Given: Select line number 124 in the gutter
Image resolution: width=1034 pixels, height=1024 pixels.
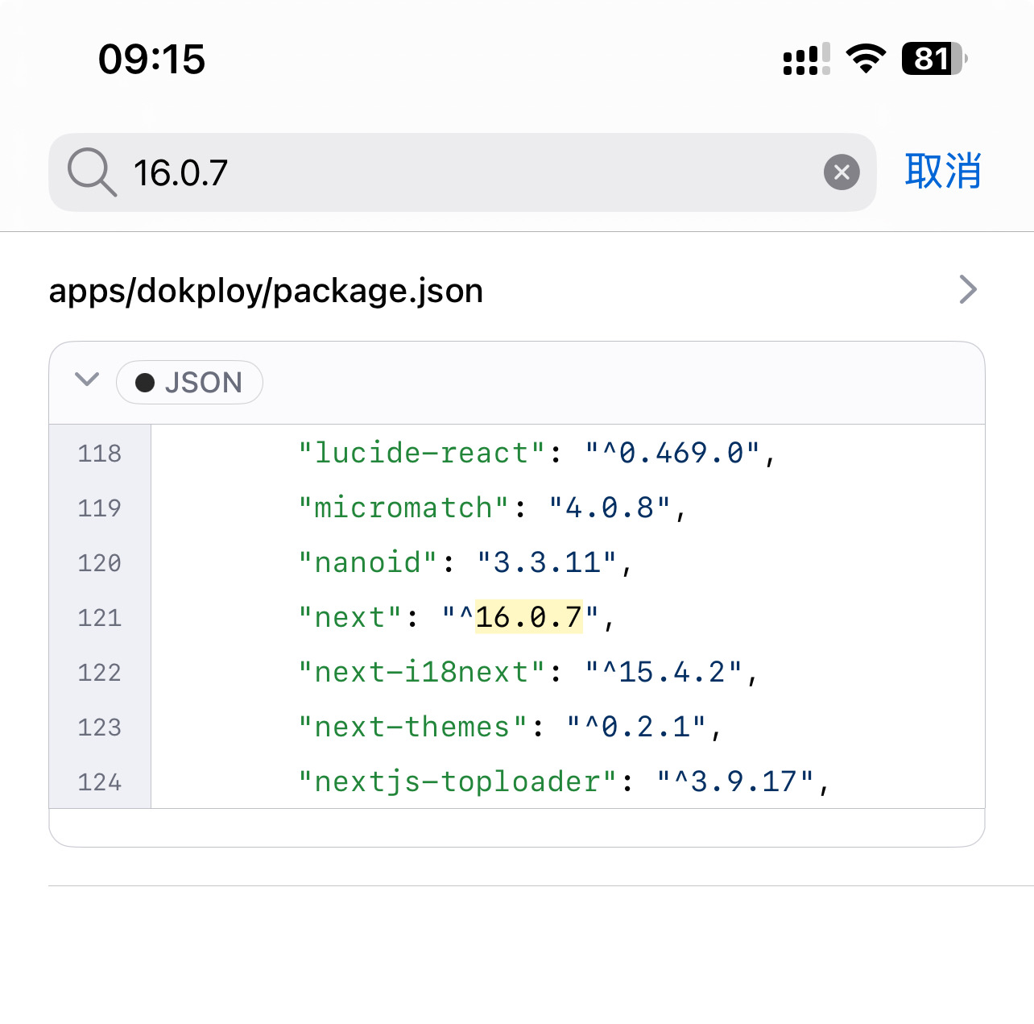Looking at the screenshot, I should [x=100, y=782].
